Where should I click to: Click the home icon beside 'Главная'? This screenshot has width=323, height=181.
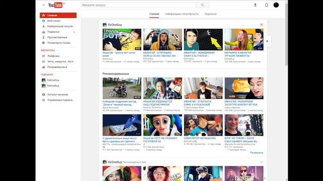[43, 15]
